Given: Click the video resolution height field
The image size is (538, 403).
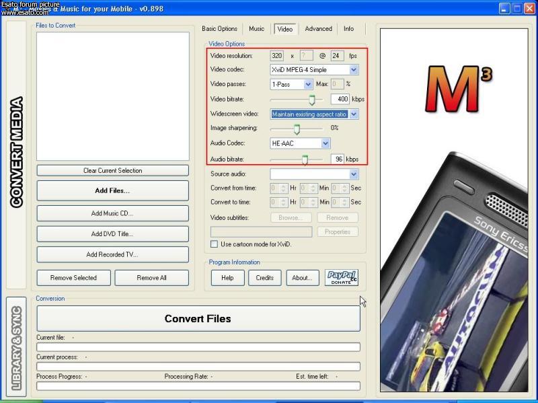Looking at the screenshot, I should pyautogui.click(x=307, y=56).
